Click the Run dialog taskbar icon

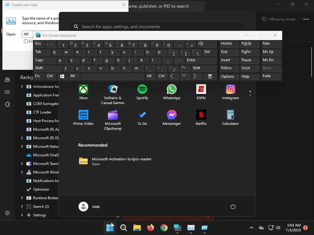tap(204, 228)
